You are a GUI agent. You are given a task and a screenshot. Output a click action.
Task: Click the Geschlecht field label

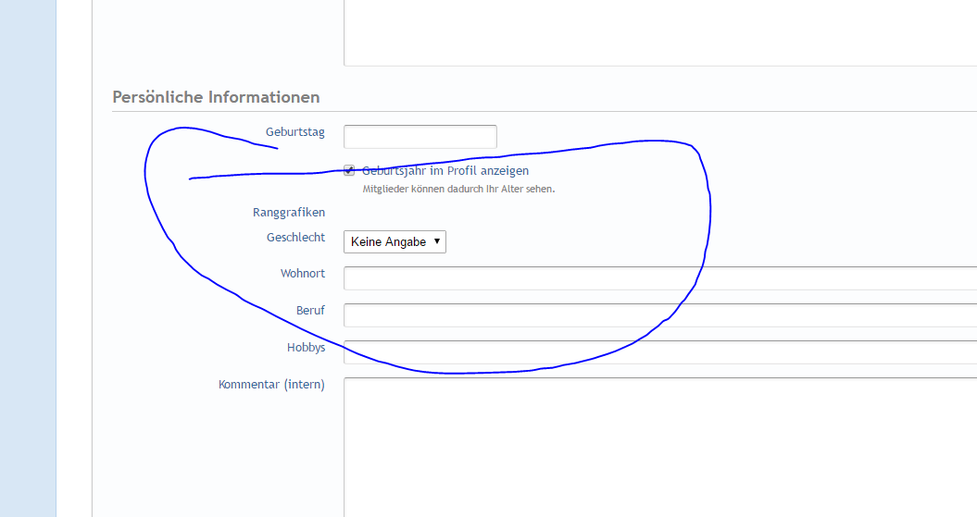(x=295, y=238)
